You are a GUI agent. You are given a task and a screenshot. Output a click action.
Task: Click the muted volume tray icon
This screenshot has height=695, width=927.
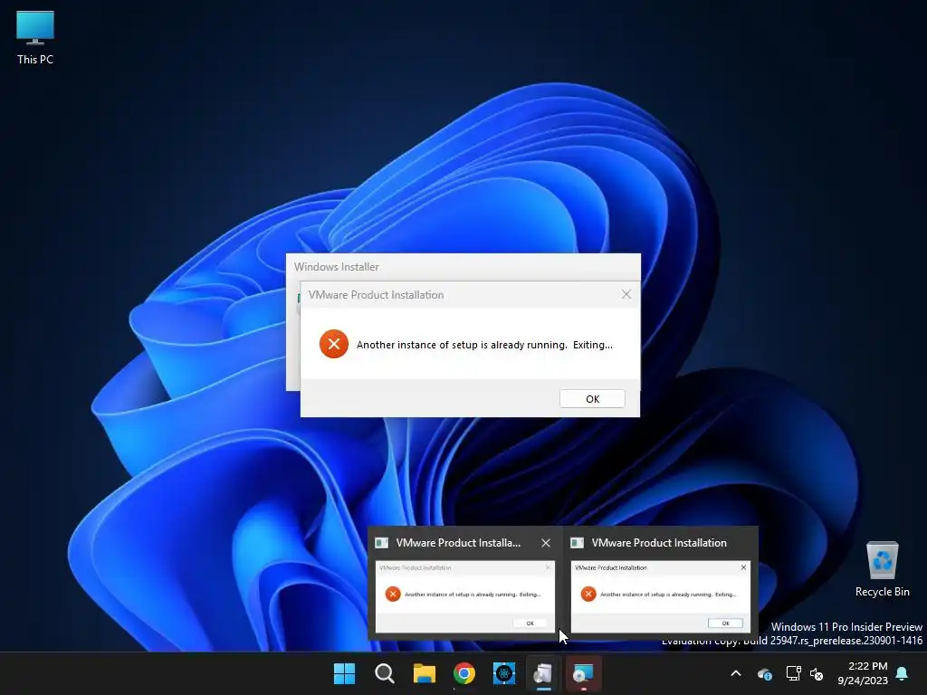817,673
